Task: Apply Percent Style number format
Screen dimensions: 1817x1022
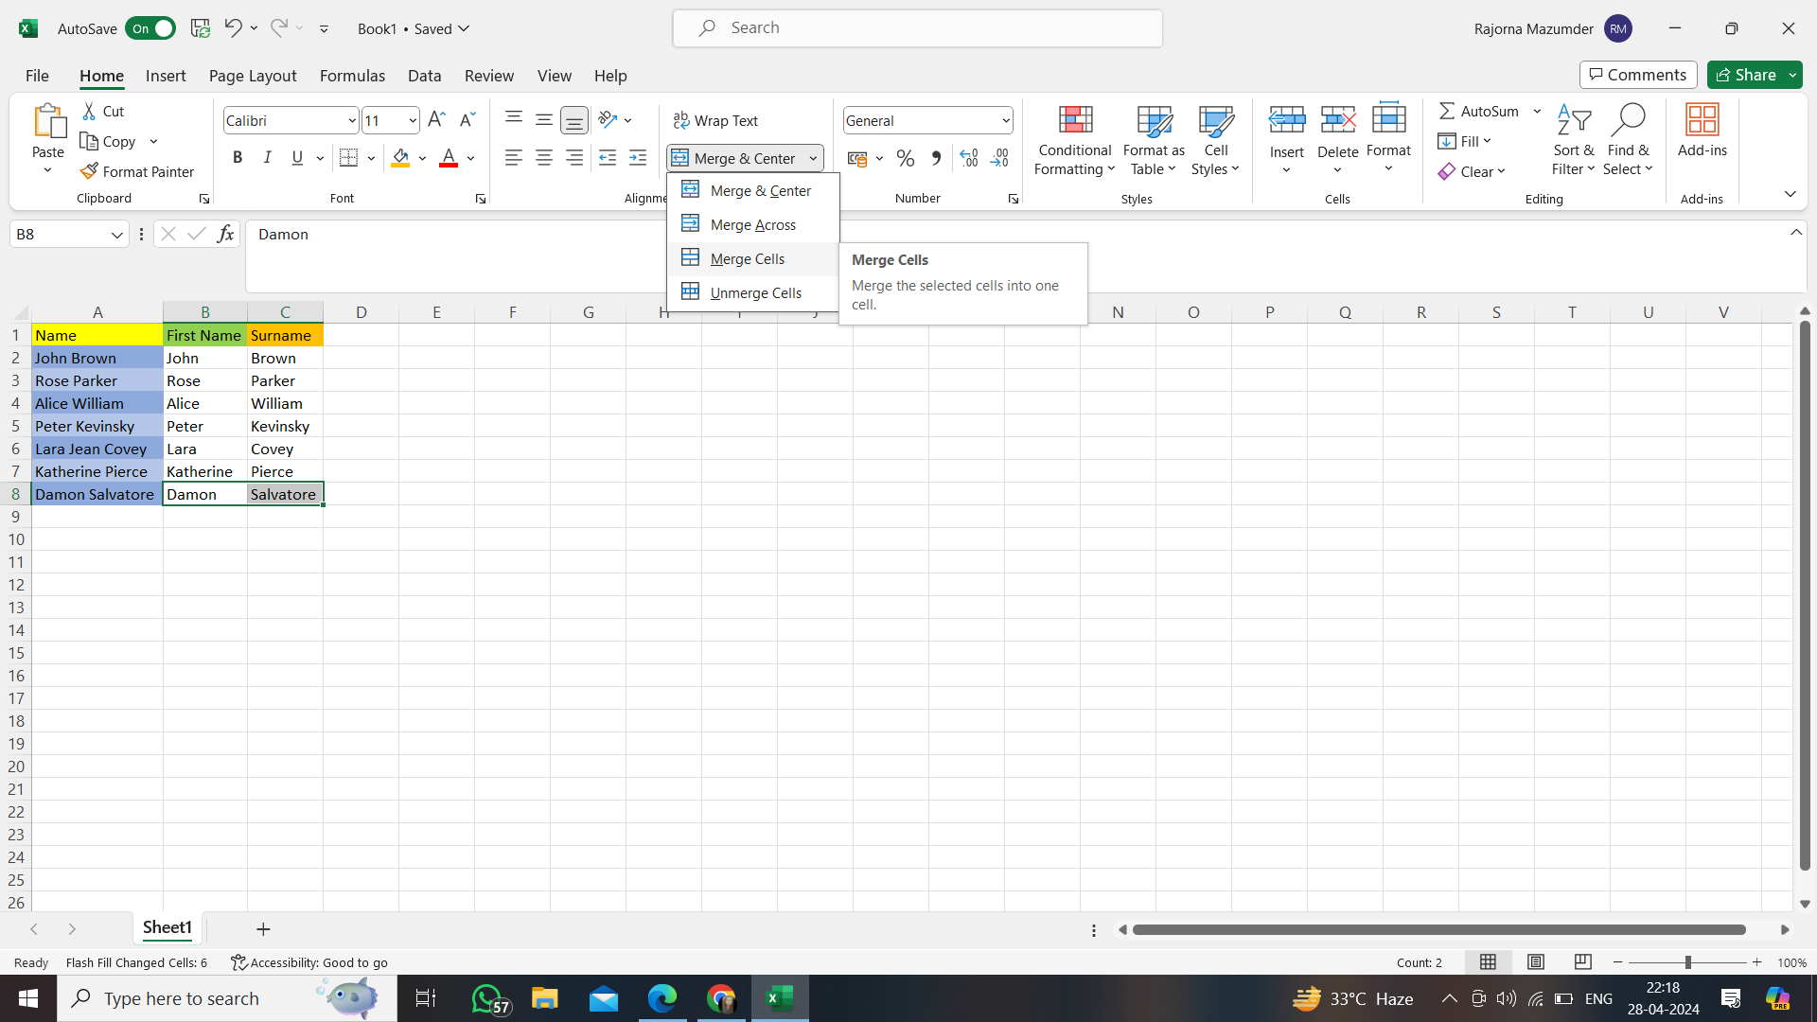Action: click(906, 158)
